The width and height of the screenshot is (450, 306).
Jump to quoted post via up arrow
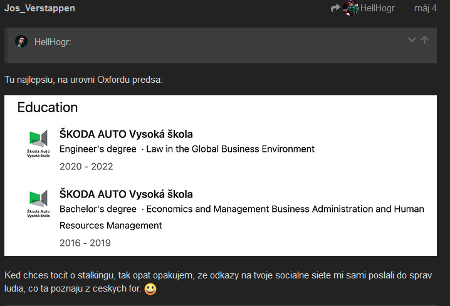tap(424, 40)
